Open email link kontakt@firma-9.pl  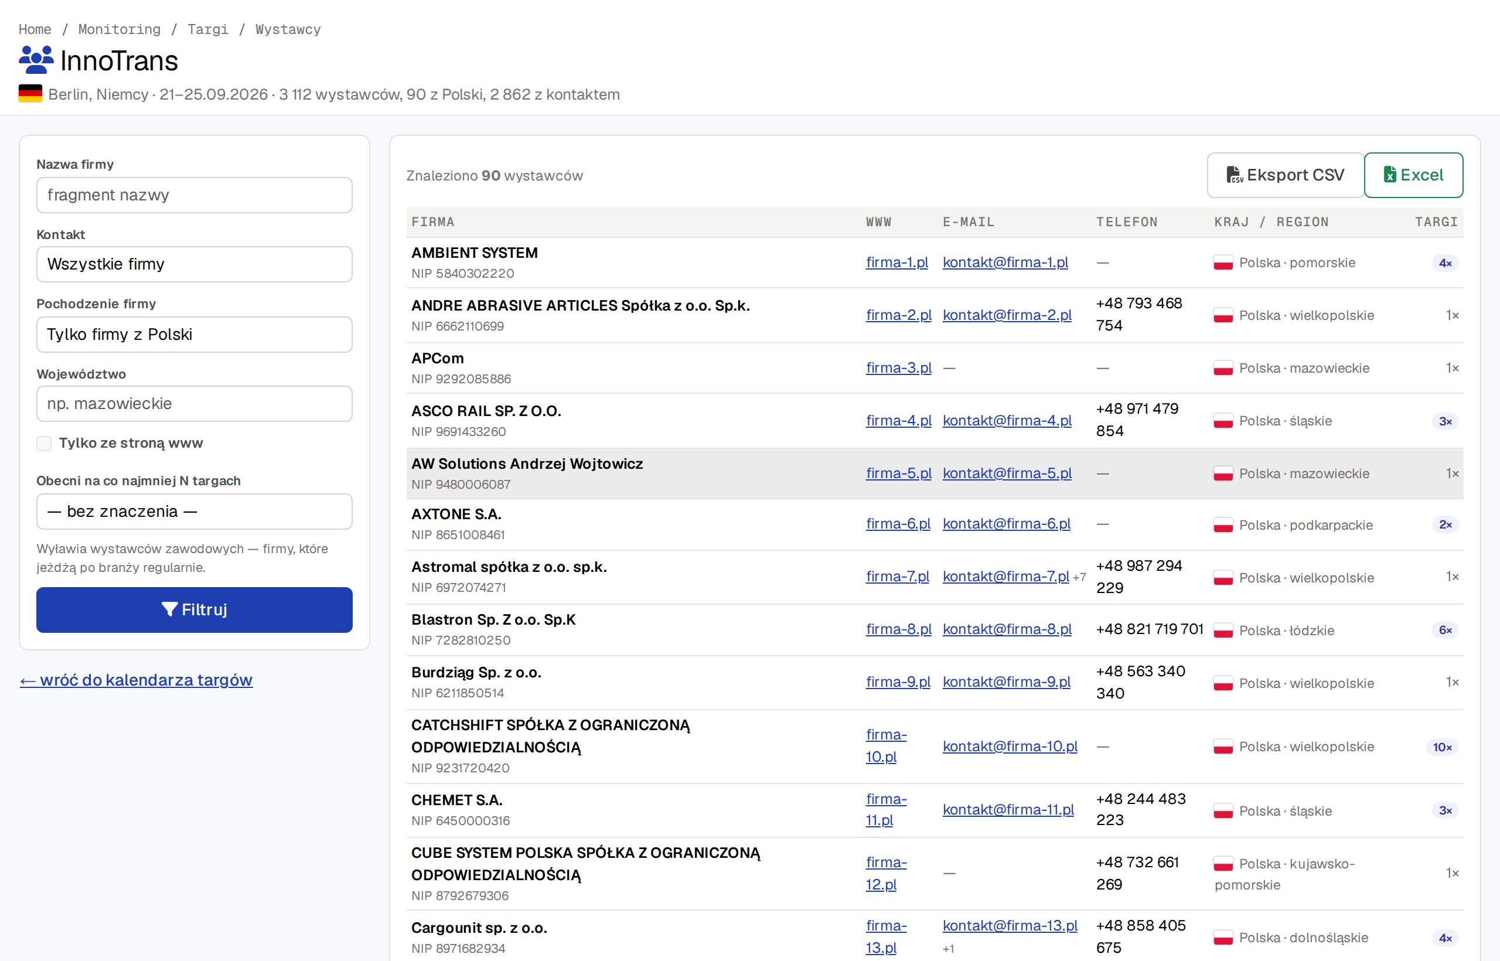[1007, 682]
